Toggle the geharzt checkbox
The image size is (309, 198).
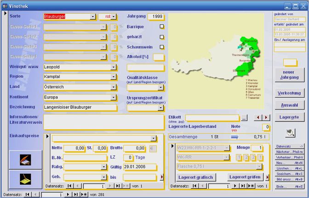[161, 37]
